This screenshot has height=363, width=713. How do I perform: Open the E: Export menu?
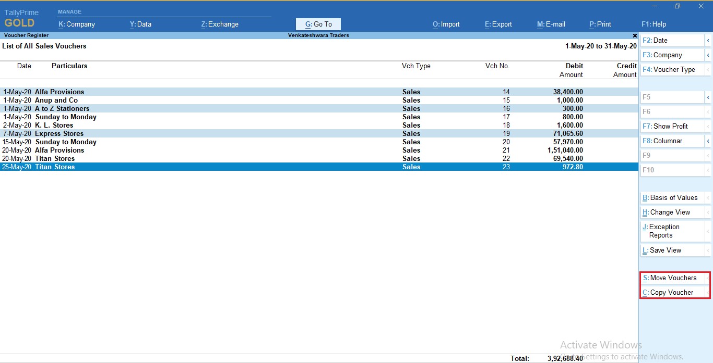coord(497,24)
